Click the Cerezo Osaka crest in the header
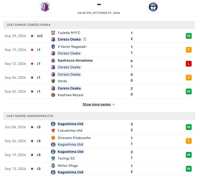 (45, 7)
